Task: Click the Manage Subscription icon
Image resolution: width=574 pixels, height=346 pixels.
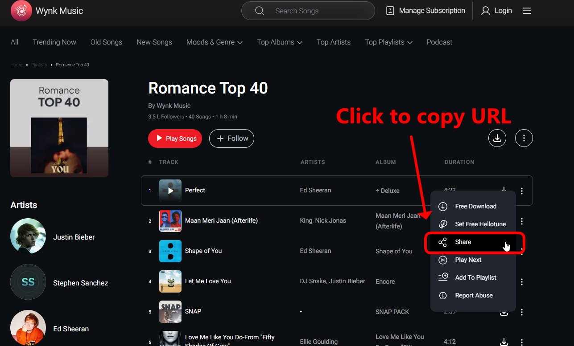Action: 390,11
